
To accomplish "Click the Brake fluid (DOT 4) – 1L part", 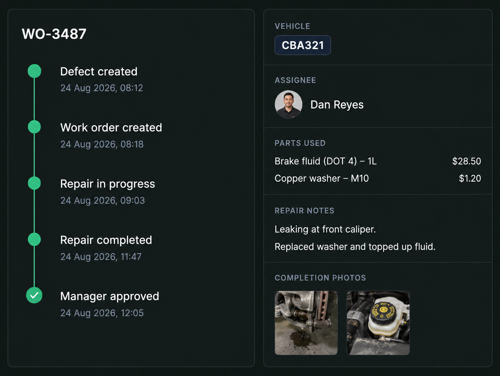I will 326,161.
